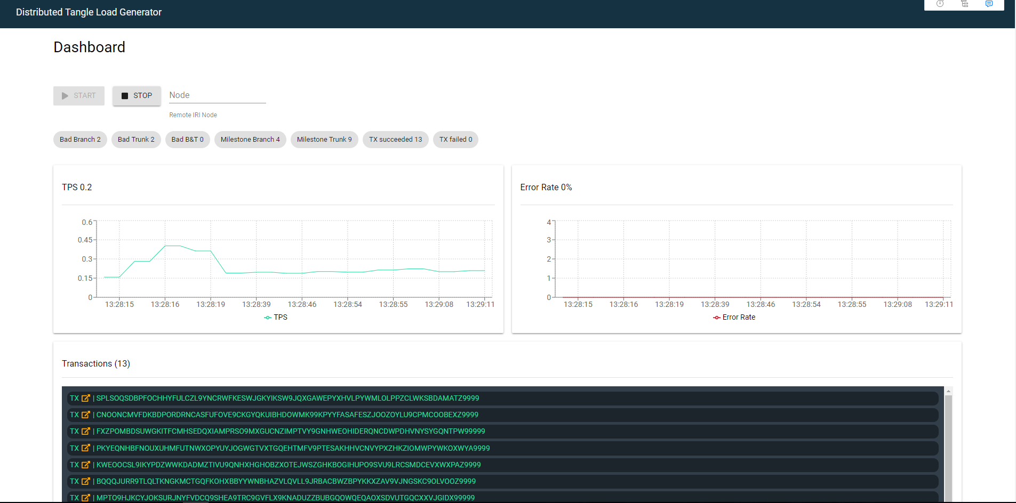Select the PKYEQNHBFNOUXUHMF transaction hash text

pos(293,448)
